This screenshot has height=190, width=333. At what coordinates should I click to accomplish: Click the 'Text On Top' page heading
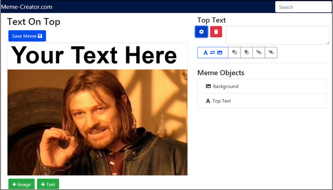[x=34, y=22]
